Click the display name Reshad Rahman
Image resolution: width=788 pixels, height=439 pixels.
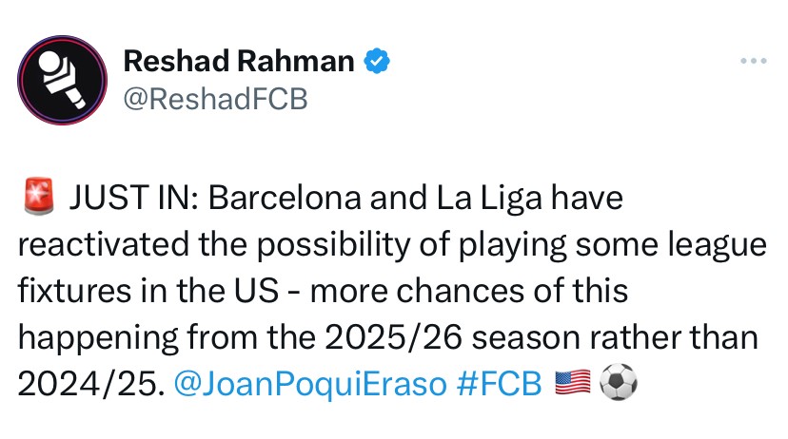pos(239,61)
